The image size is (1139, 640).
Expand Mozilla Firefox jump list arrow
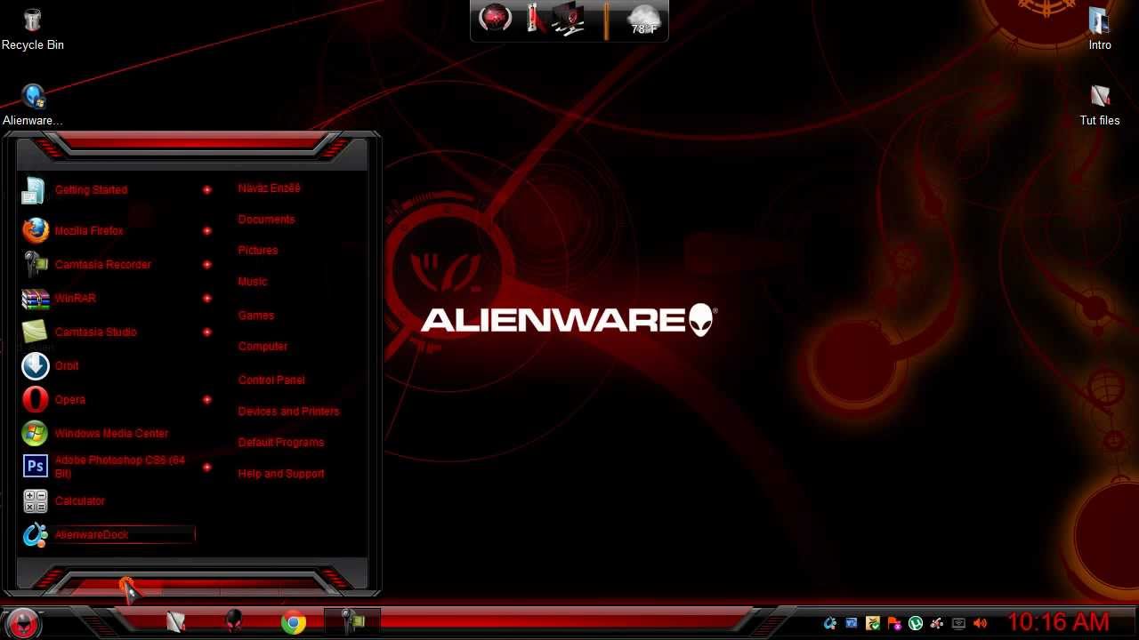tap(206, 230)
